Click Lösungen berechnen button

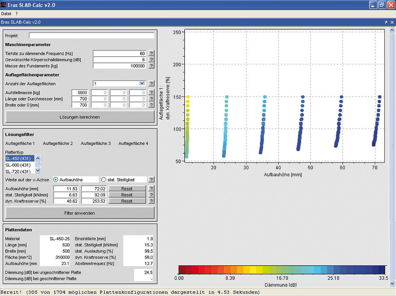(x=80, y=117)
